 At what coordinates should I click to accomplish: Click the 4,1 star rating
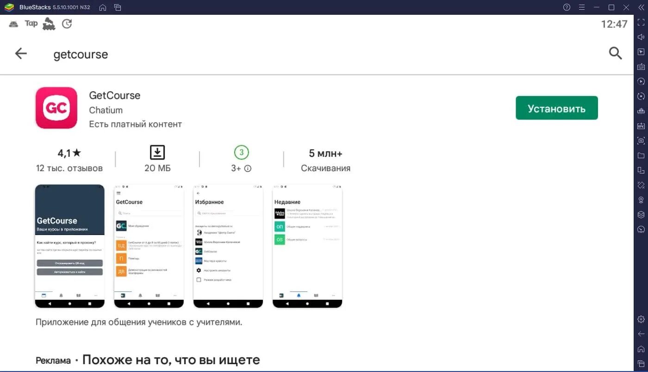(x=69, y=153)
